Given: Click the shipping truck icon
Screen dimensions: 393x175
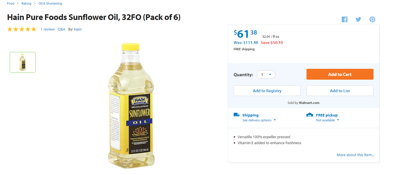Looking at the screenshot, I should pos(236,115).
